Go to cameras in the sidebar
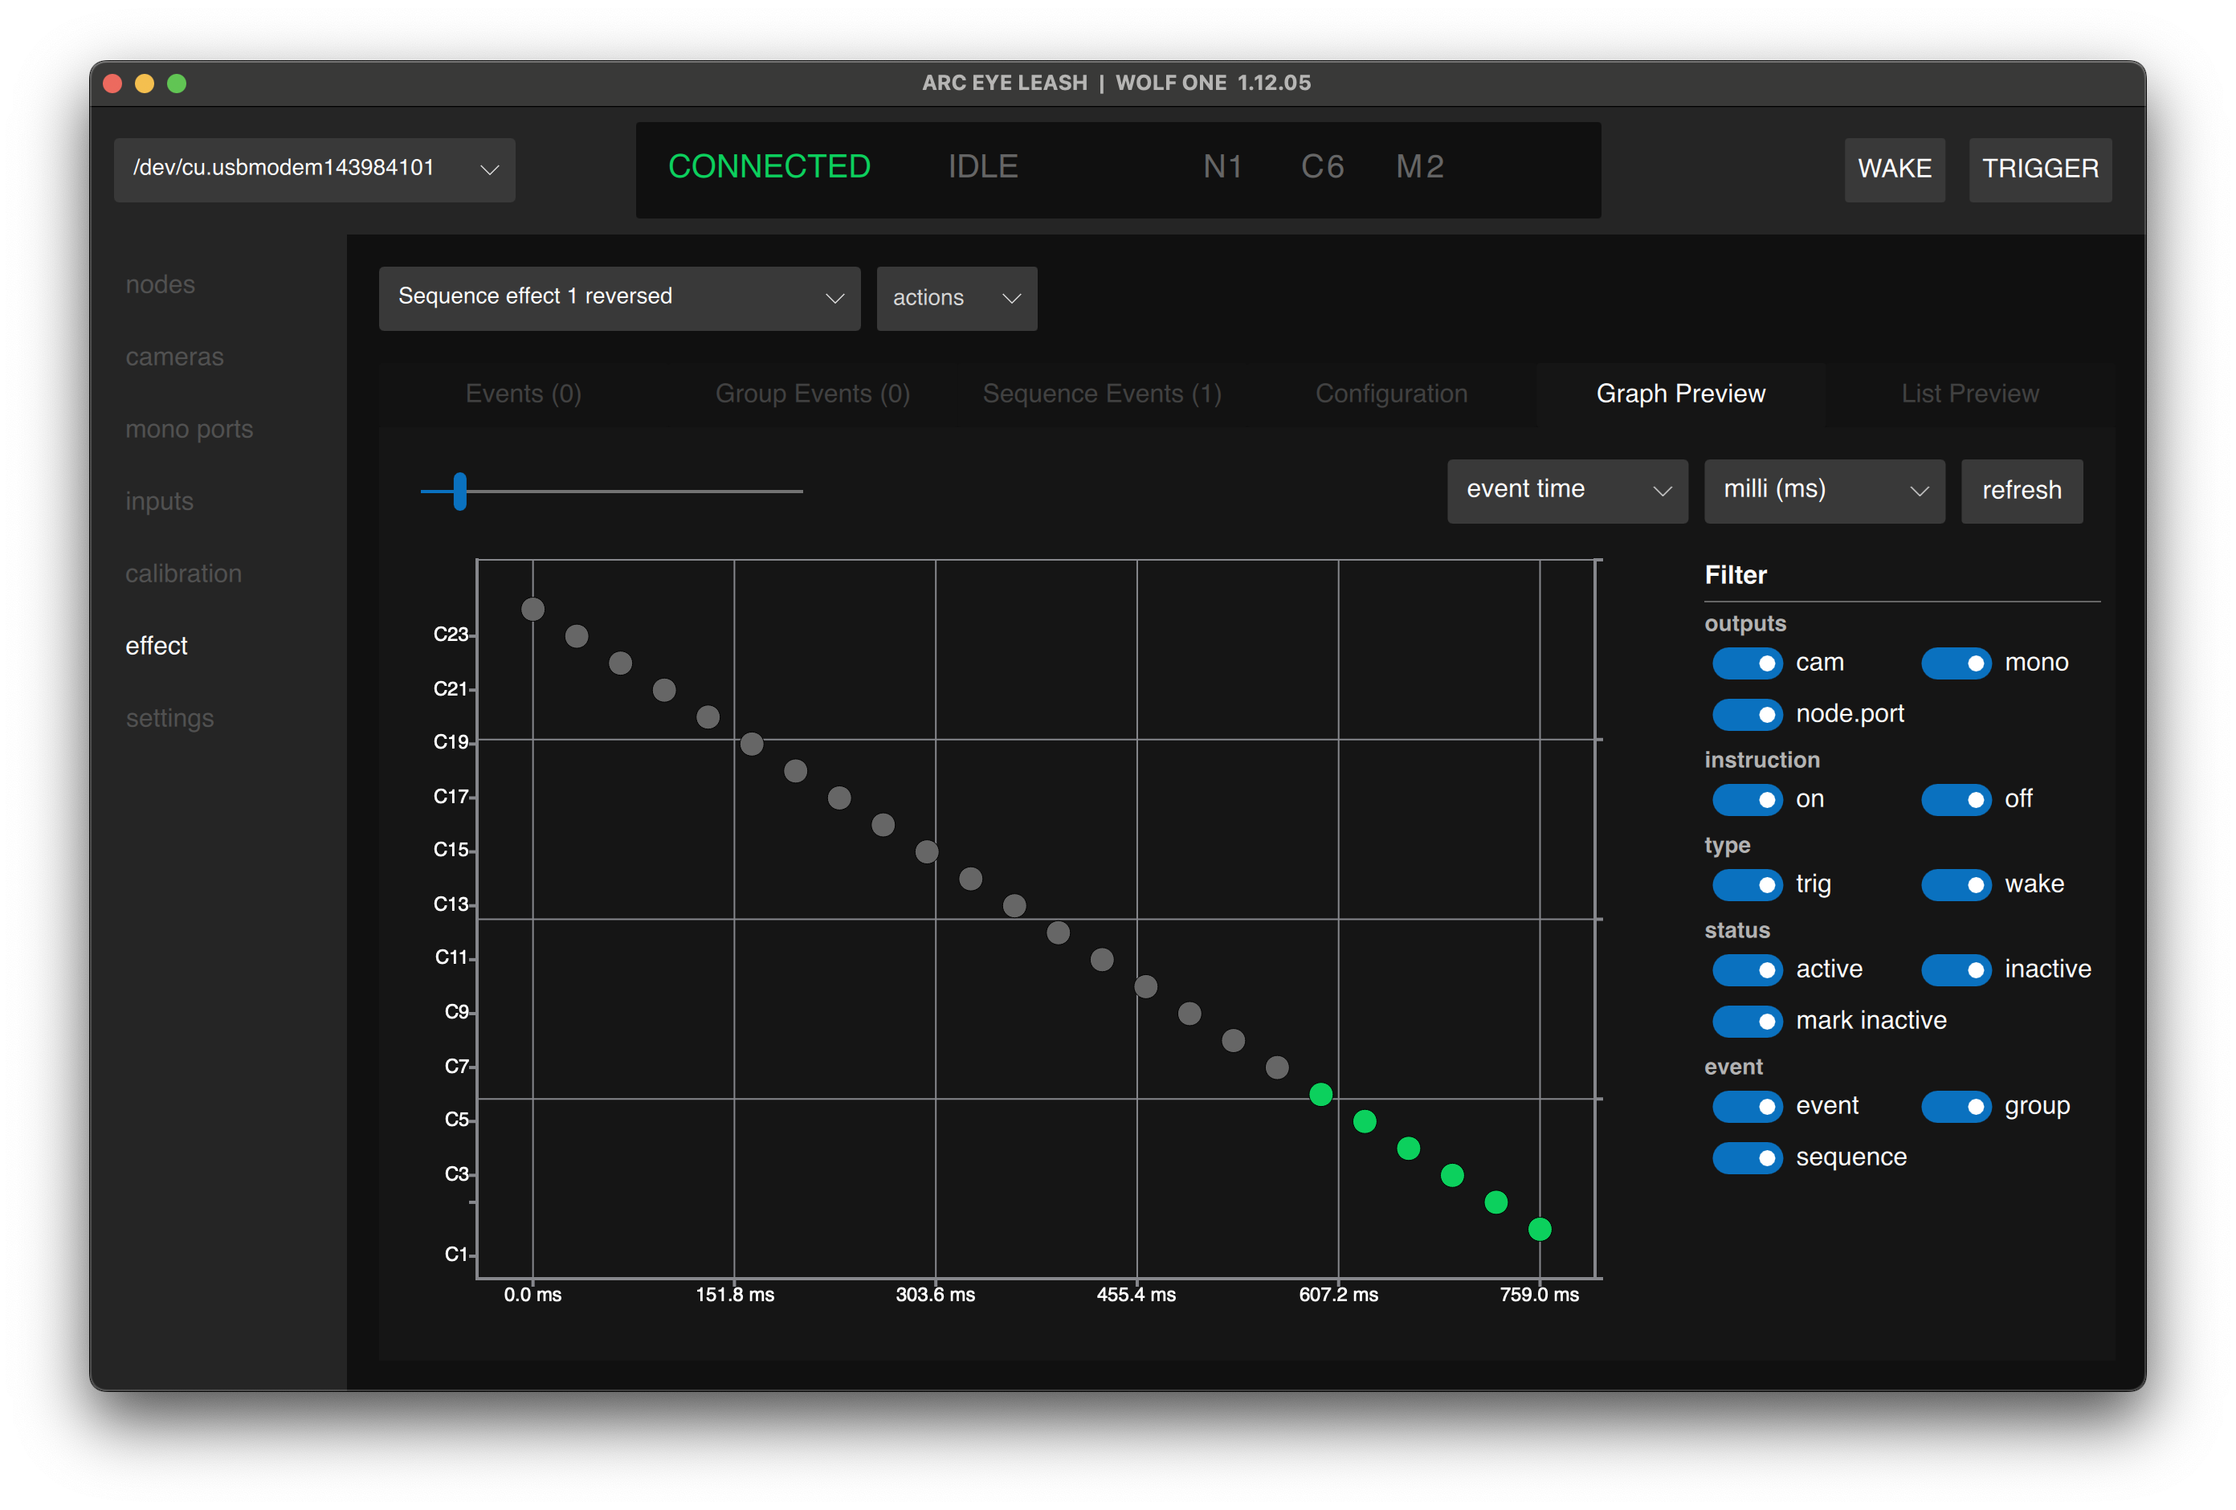 (x=174, y=357)
